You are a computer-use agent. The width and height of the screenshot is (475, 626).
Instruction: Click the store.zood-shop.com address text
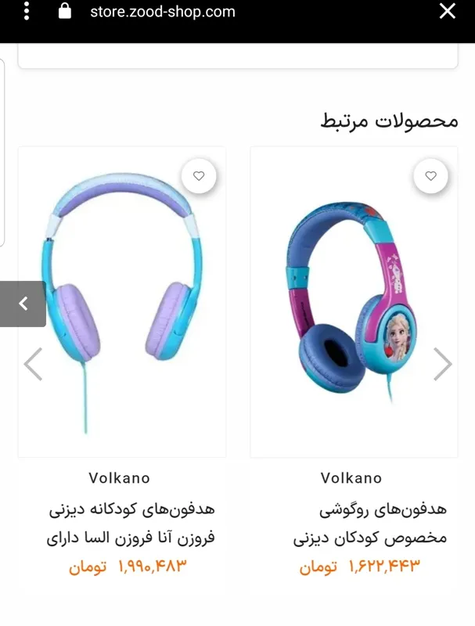click(163, 12)
